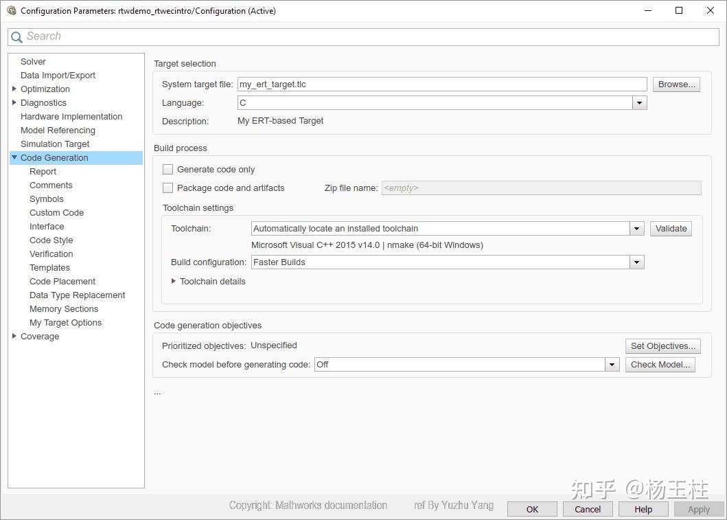Click the ellipsis below Code generation objectives

(158, 394)
